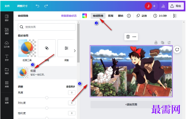Click the 亮度 brightness slider handle
Screen dimensions: 186x119
[47, 98]
